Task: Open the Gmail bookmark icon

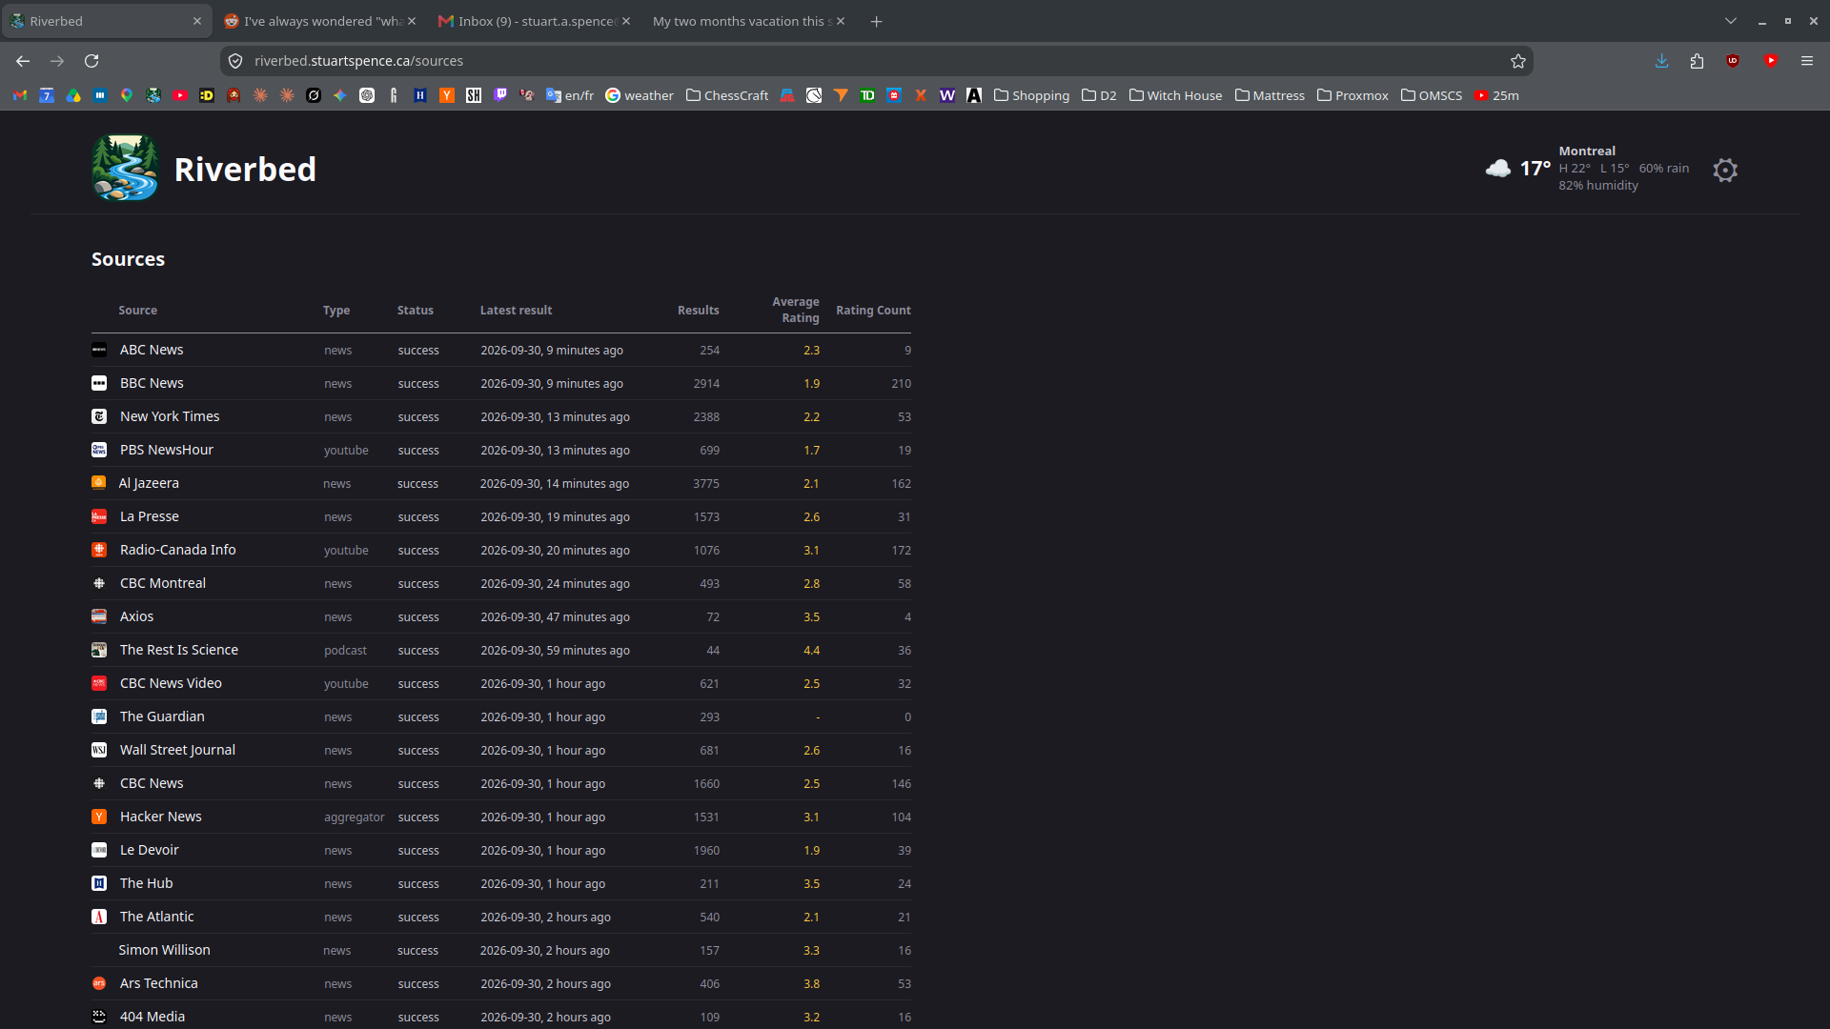Action: (20, 95)
